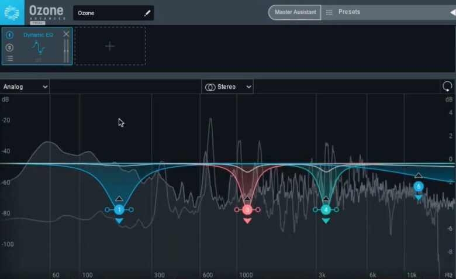Adjust the Dynamic EQ module gain slider
The height and width of the screenshot is (279, 456).
[66, 51]
